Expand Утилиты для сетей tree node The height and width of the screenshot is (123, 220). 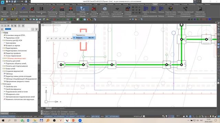pos(3,61)
